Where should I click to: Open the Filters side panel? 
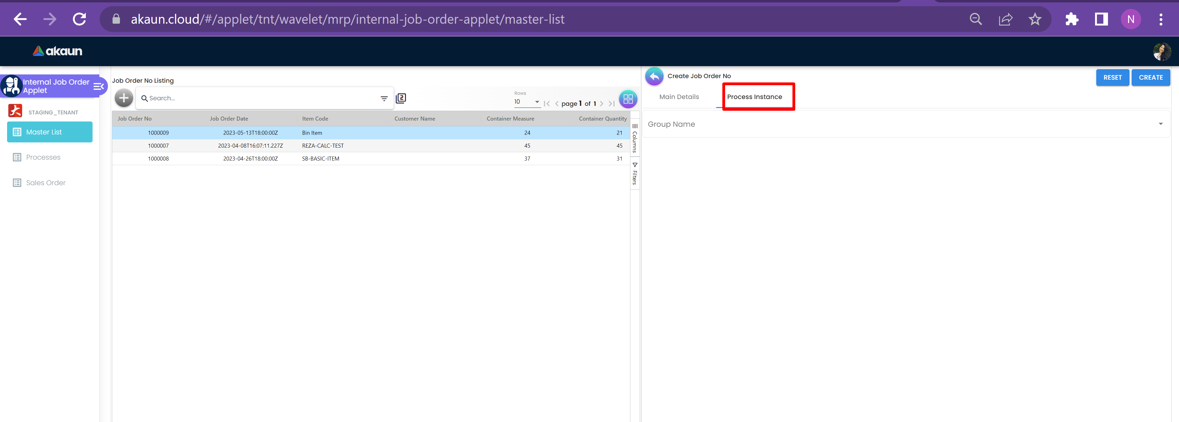[x=635, y=173]
